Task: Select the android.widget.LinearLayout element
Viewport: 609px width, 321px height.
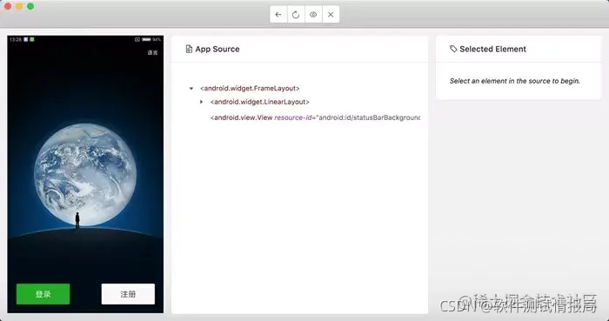Action: coord(260,102)
